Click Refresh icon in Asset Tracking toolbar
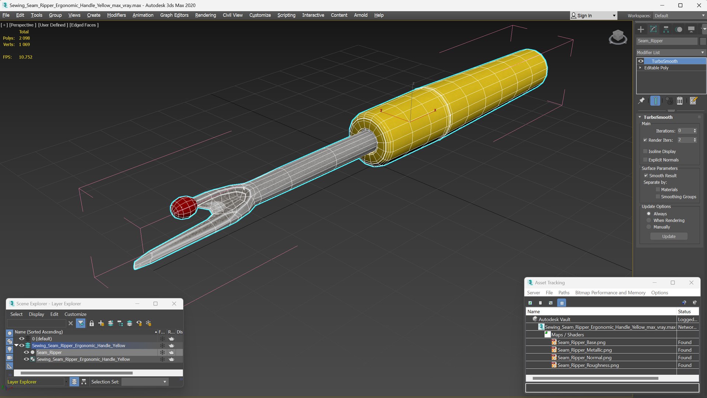This screenshot has width=707, height=398. [x=530, y=303]
